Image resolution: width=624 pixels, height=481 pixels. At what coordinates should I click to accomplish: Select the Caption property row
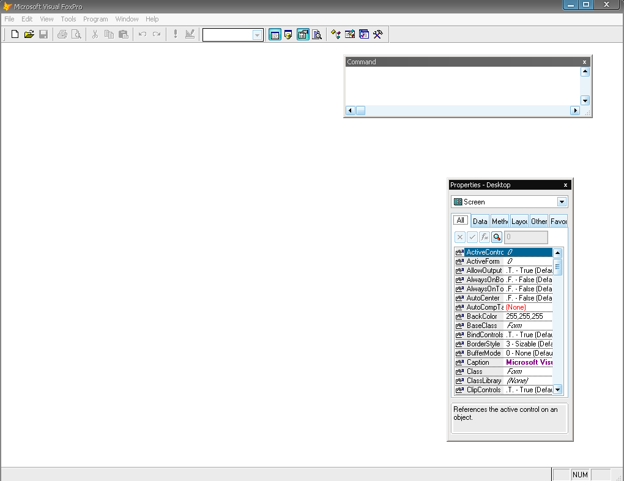pos(504,362)
